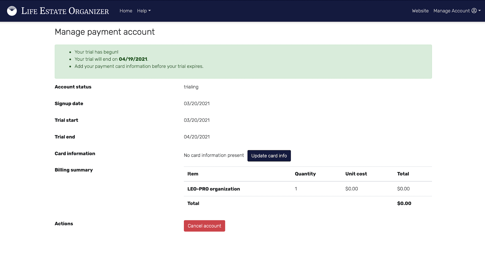Click the Unit cost column header
The width and height of the screenshot is (485, 278).
click(x=356, y=174)
